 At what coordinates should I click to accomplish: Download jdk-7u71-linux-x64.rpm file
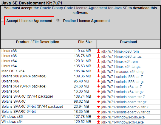pos(120,62)
